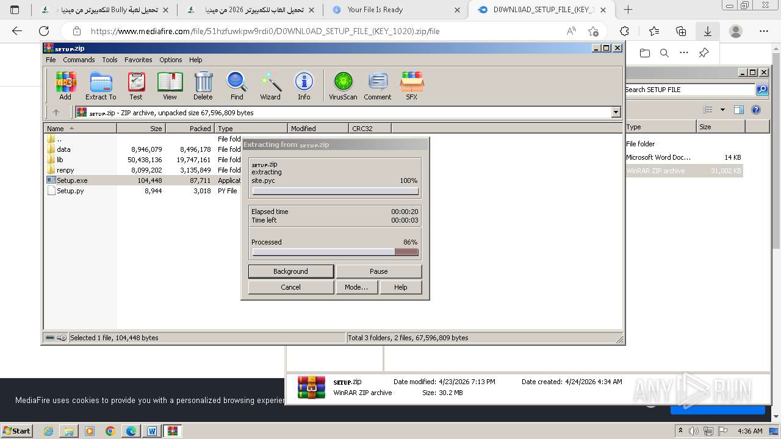The height and width of the screenshot is (439, 781).
Task: Open Edge profile avatar
Action: point(736,31)
